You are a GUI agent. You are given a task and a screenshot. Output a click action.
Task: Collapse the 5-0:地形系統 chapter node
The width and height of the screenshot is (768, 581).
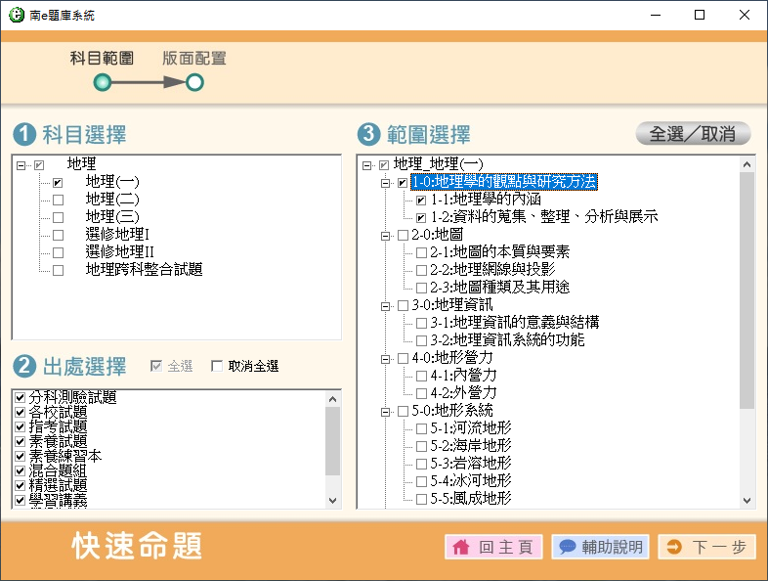[x=386, y=412]
